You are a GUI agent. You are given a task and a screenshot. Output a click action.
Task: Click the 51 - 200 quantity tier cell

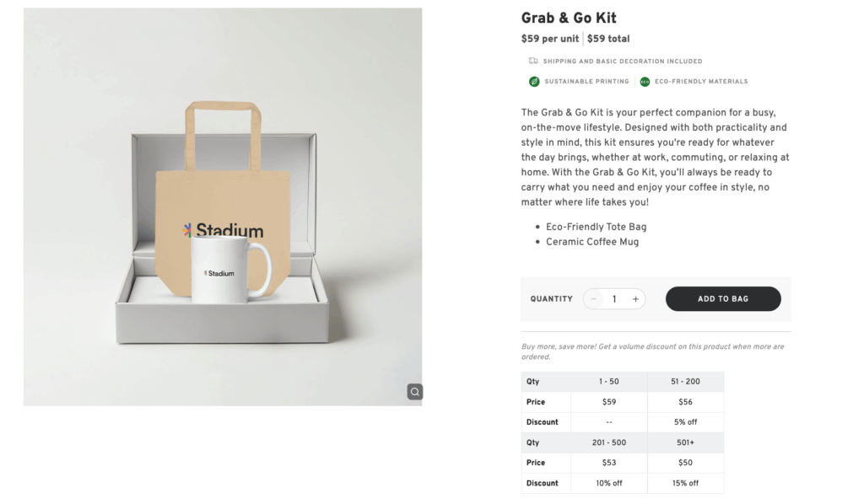(685, 381)
